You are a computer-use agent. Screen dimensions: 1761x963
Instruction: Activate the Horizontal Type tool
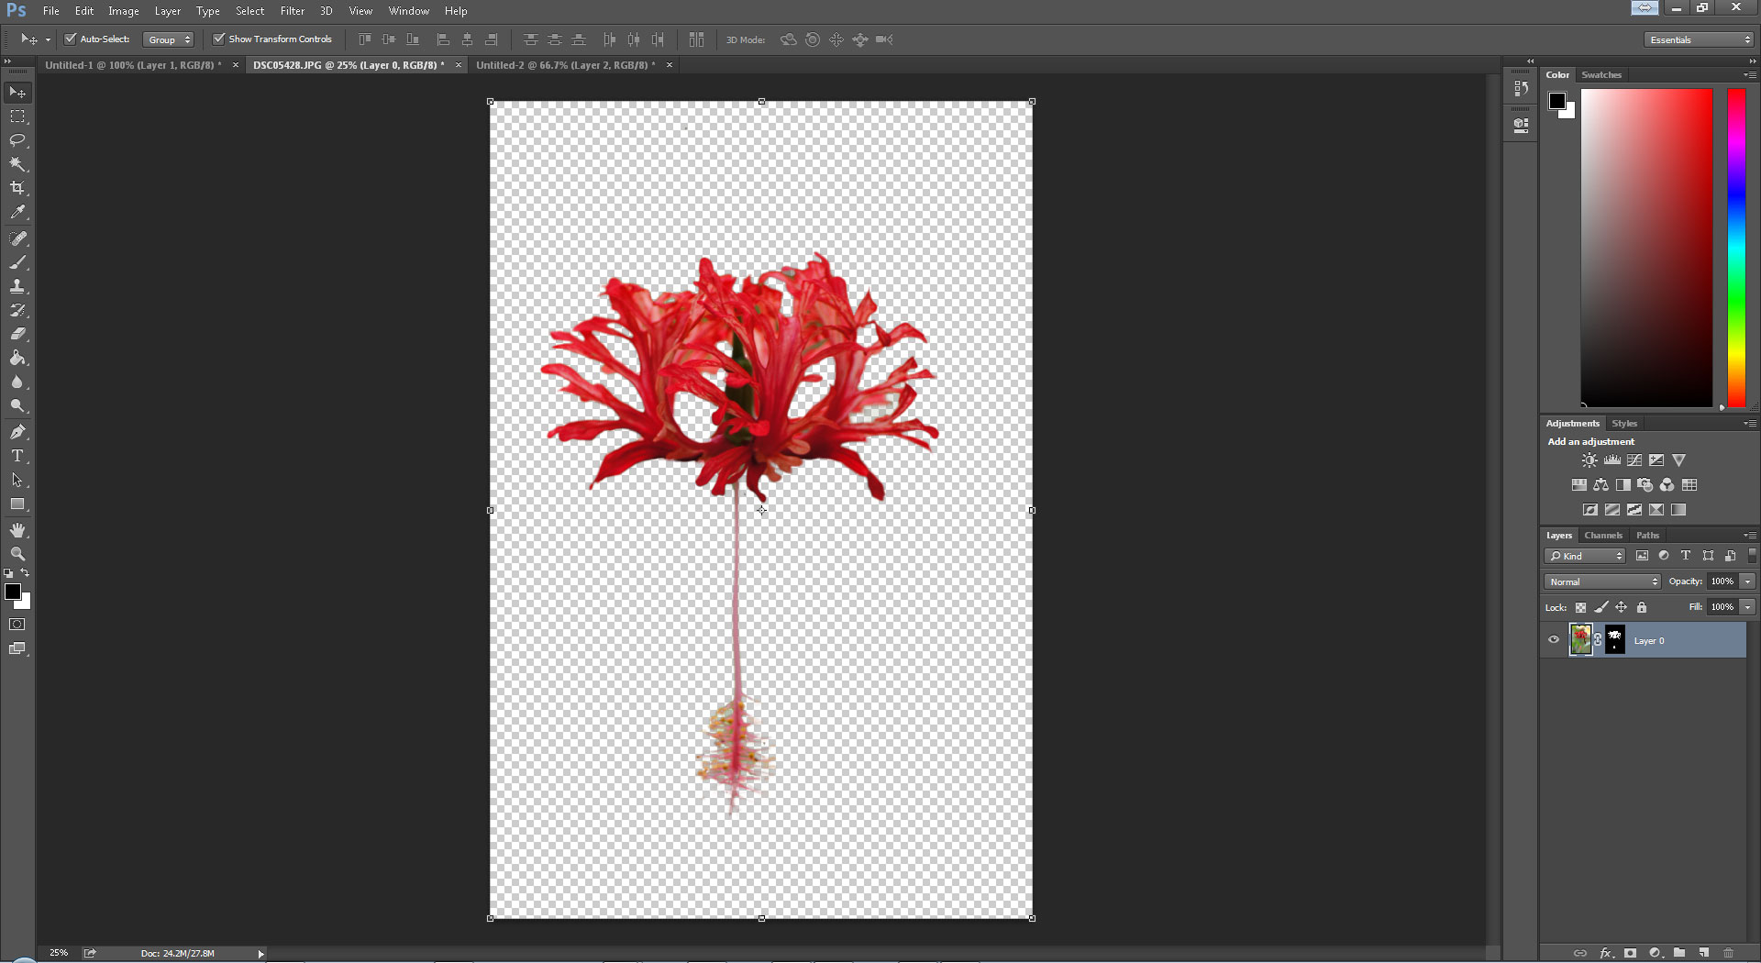(x=17, y=456)
